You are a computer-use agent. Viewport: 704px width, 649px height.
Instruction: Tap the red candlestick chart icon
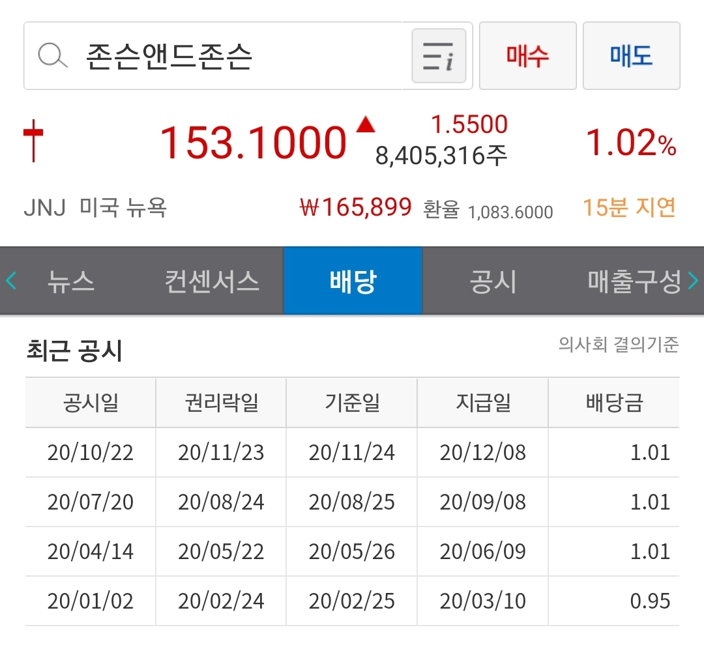(x=33, y=141)
